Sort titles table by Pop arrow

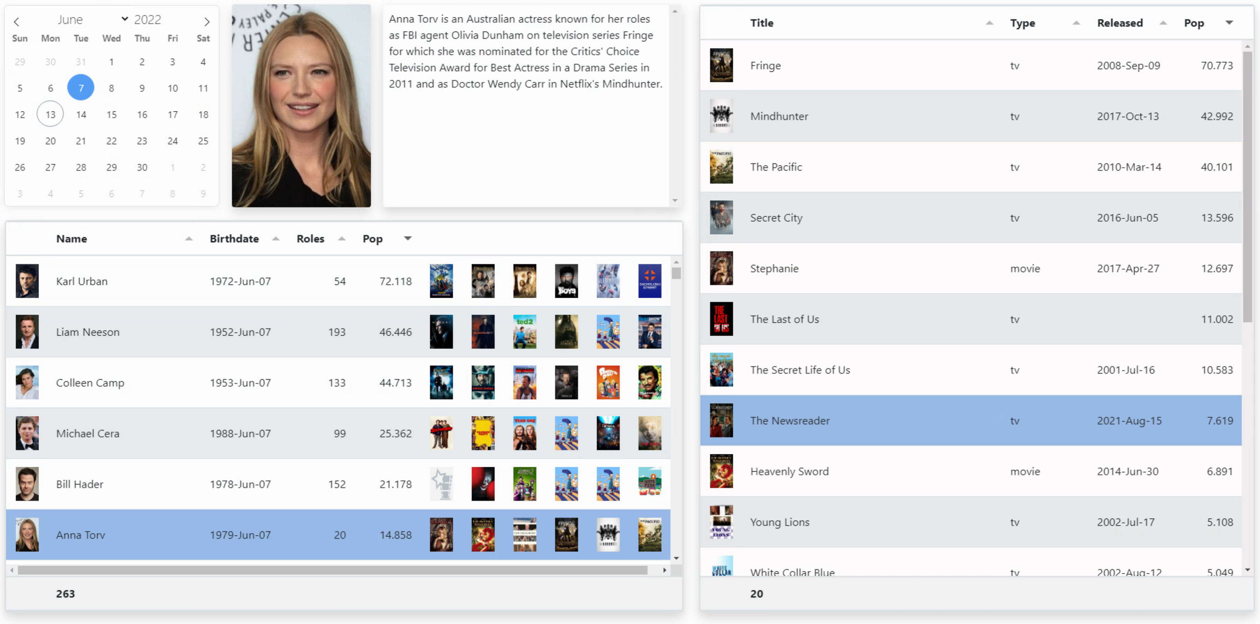1229,23
